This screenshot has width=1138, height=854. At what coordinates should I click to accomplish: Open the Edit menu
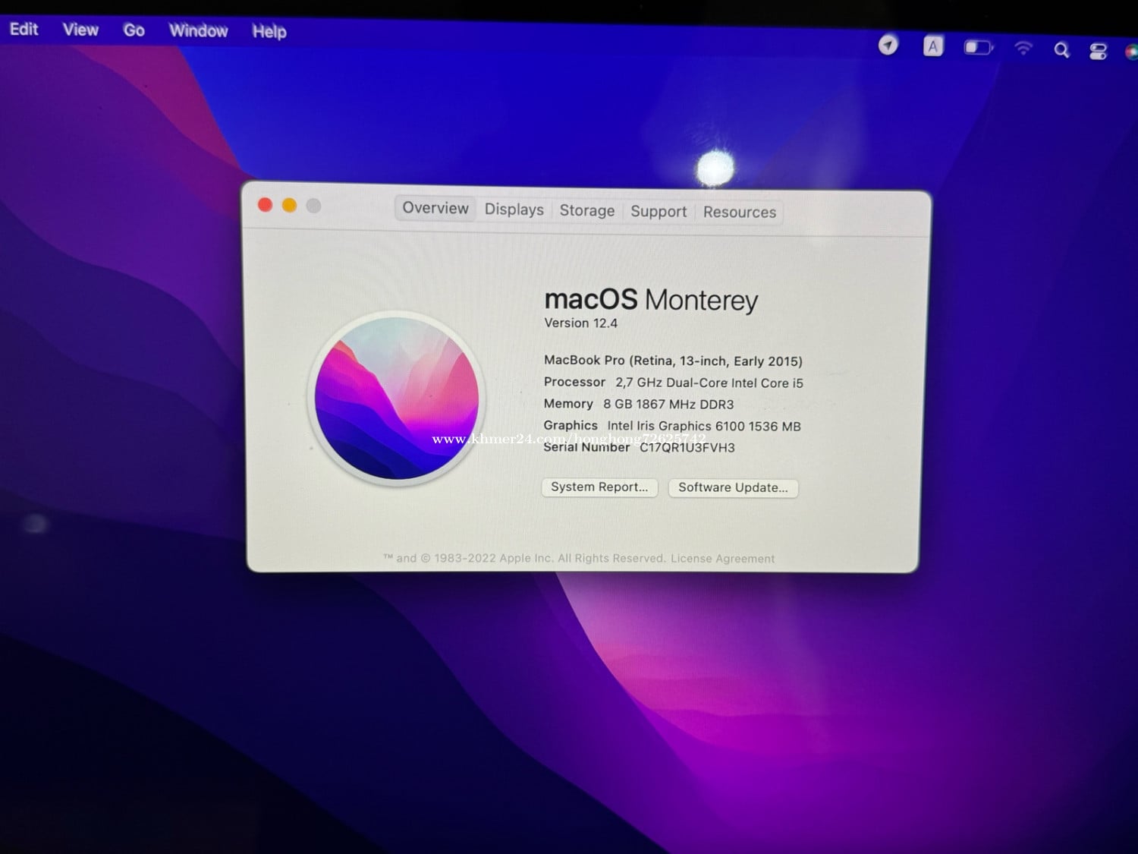tap(24, 29)
